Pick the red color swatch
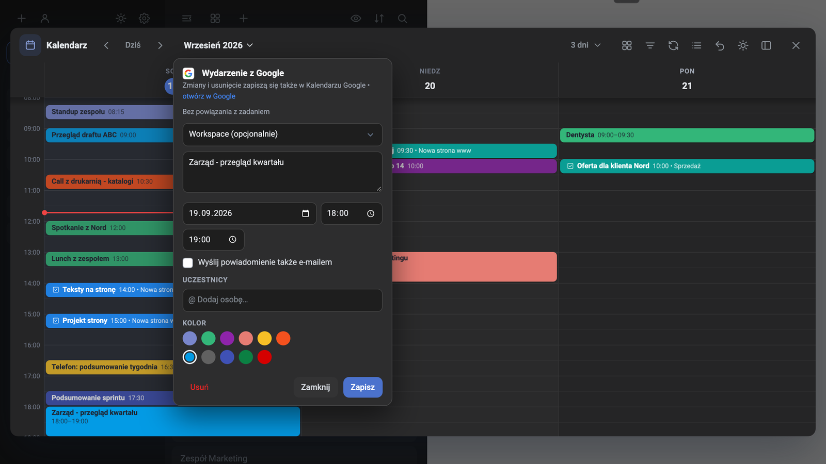Viewport: 826px width, 464px height. pyautogui.click(x=264, y=357)
